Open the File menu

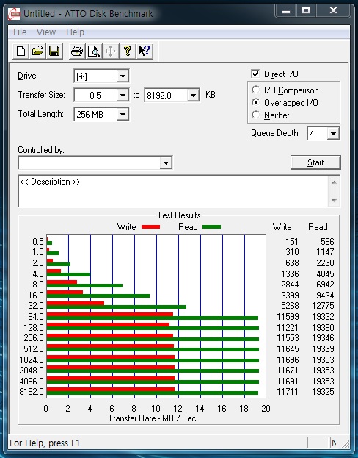[20, 32]
